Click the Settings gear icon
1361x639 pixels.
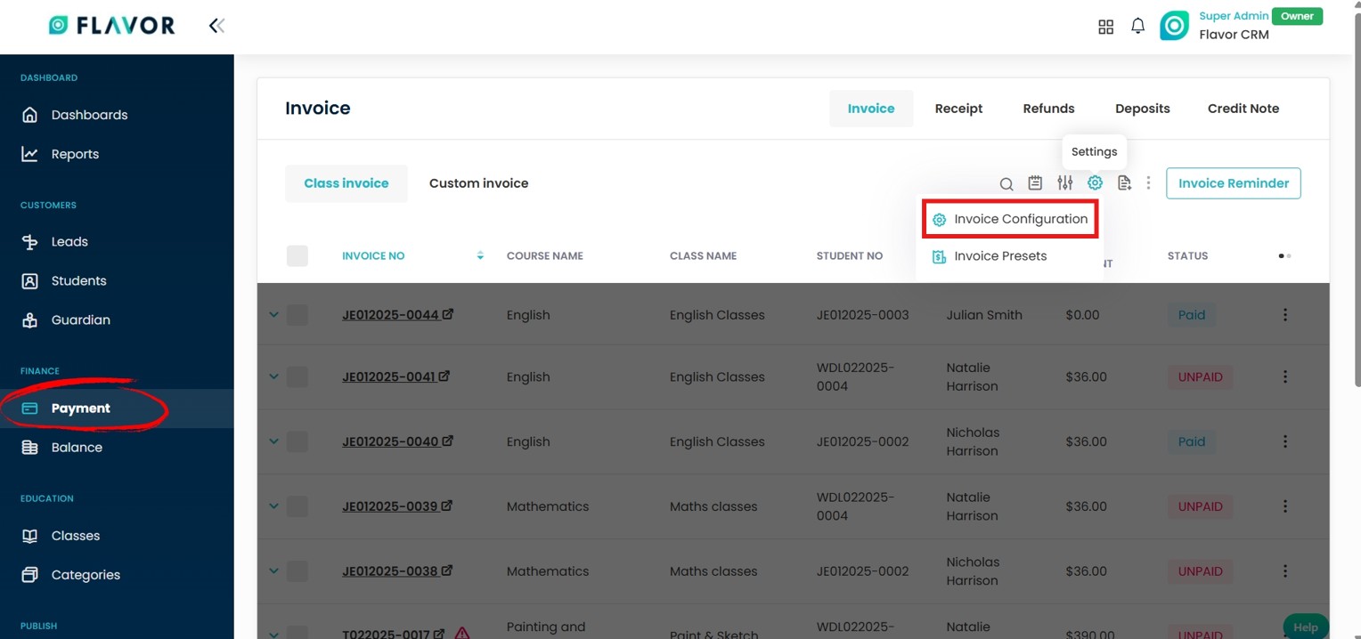(x=1095, y=182)
